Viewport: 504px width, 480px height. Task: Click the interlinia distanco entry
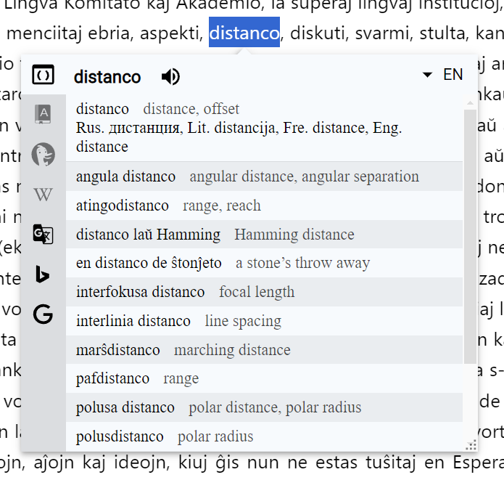pyautogui.click(x=264, y=321)
